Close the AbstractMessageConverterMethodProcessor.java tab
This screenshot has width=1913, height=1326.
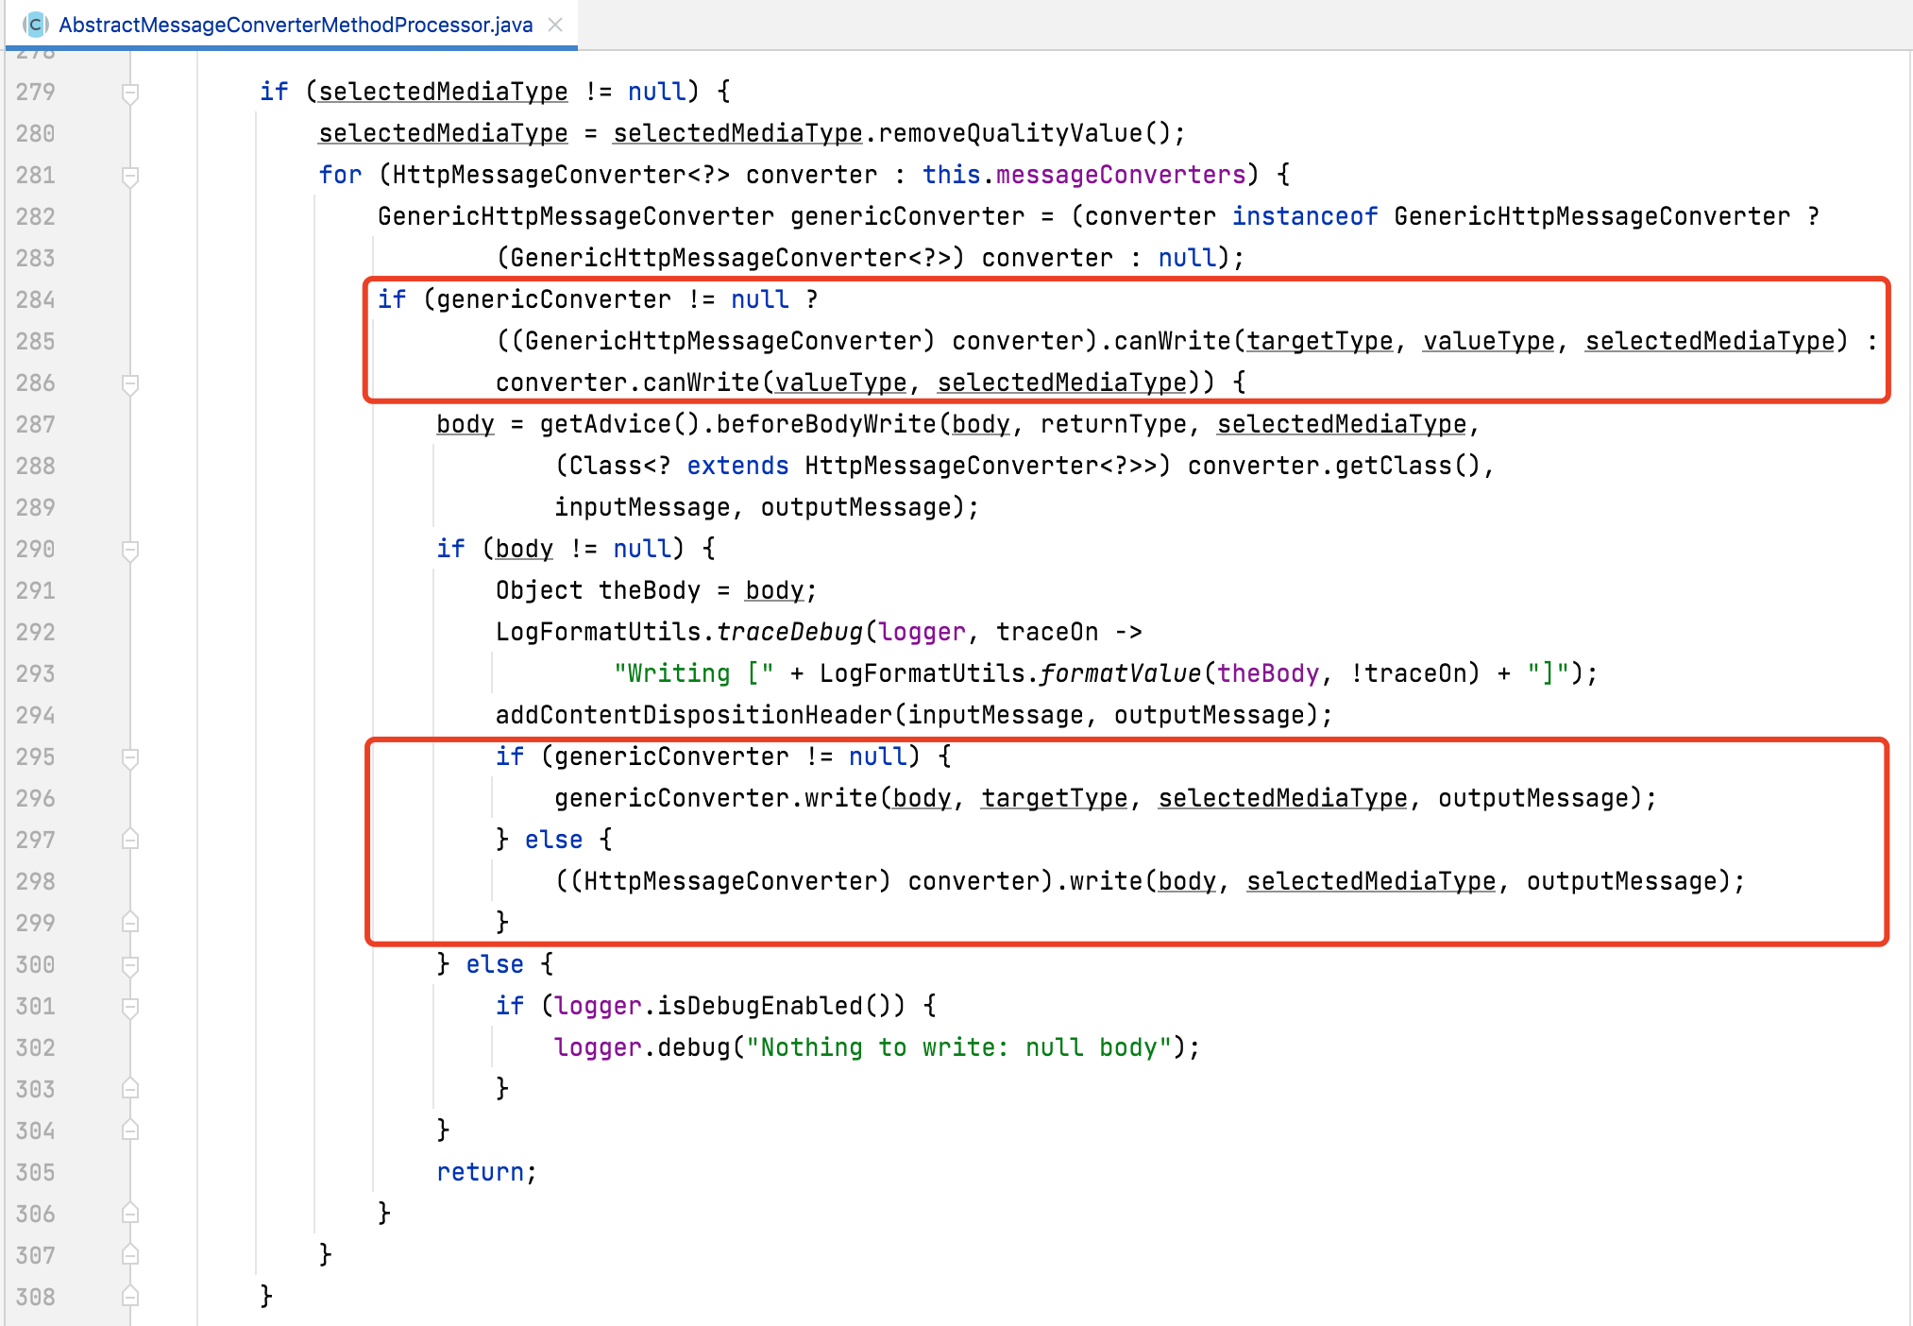(555, 25)
